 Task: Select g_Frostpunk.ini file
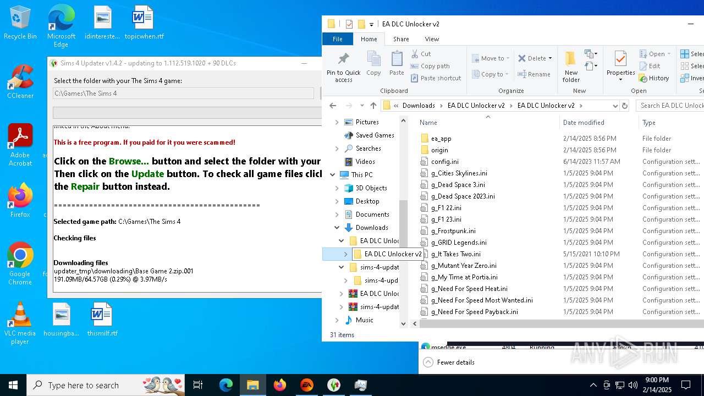tap(453, 231)
